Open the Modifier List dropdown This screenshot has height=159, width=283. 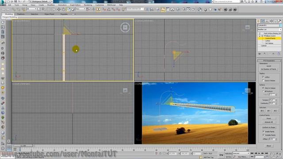coord(269,30)
